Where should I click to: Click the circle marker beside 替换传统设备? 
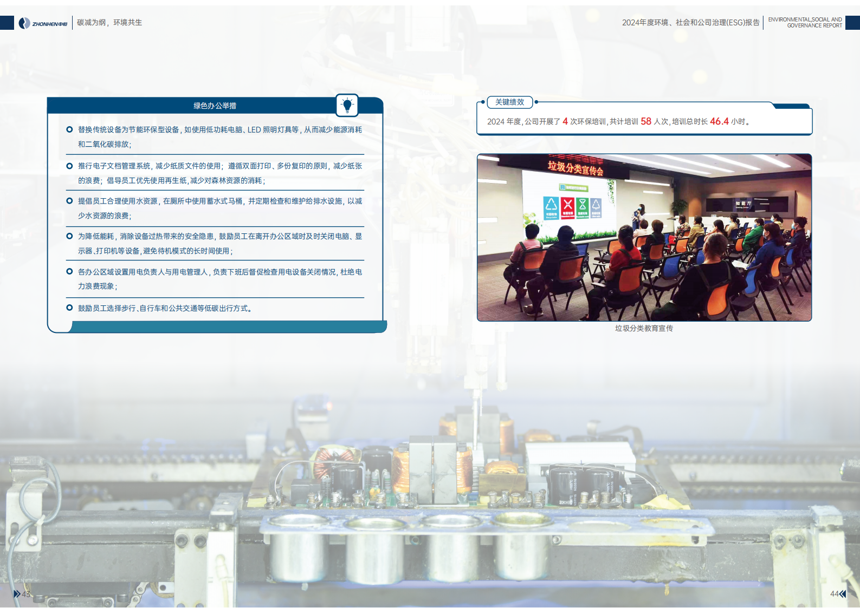pos(69,129)
